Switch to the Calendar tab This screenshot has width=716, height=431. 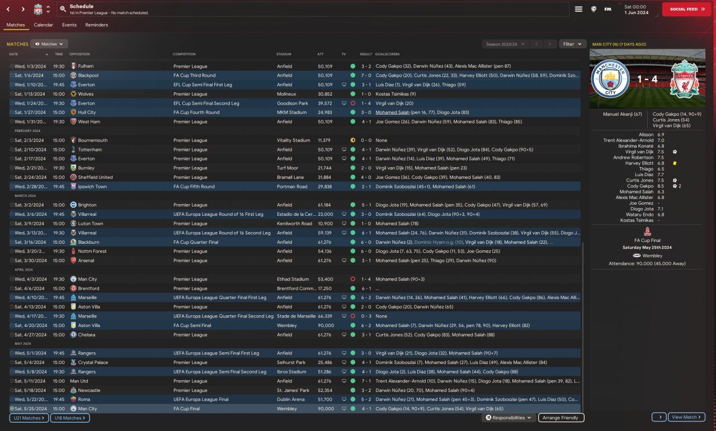coord(43,25)
